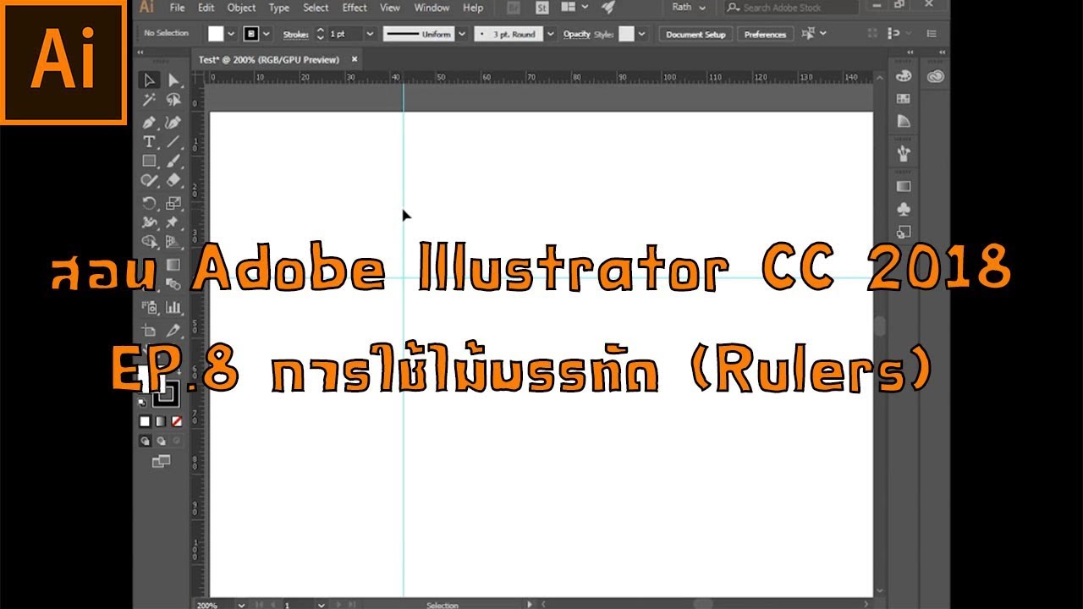1083x609 pixels.
Task: Open the Object menu
Action: pos(241,8)
